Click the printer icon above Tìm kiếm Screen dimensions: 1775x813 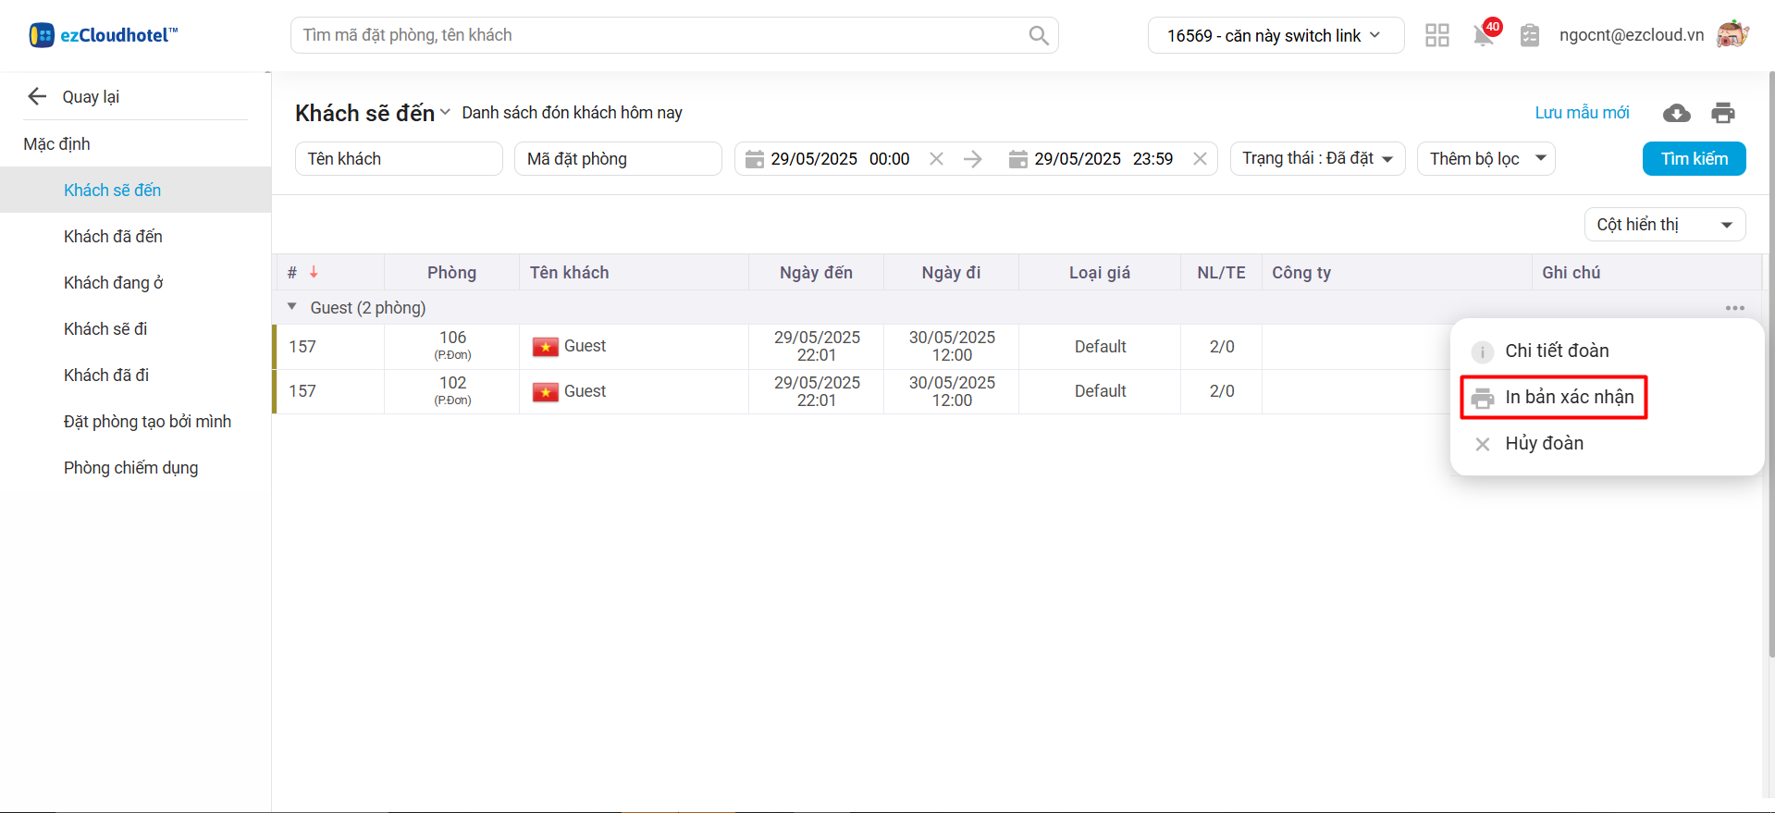(1722, 113)
